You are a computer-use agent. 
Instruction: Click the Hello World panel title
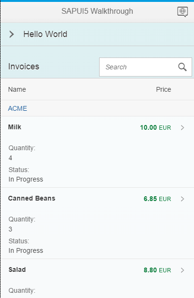tap(45, 34)
